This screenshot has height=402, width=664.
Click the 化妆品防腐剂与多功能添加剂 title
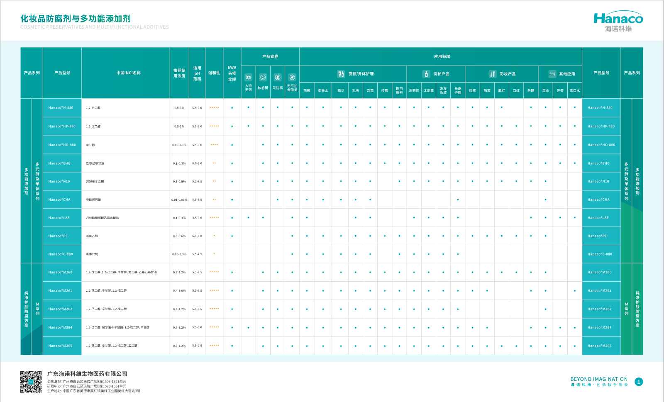(x=76, y=19)
